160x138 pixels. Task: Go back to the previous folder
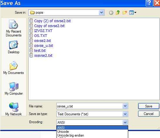[x=111, y=13]
